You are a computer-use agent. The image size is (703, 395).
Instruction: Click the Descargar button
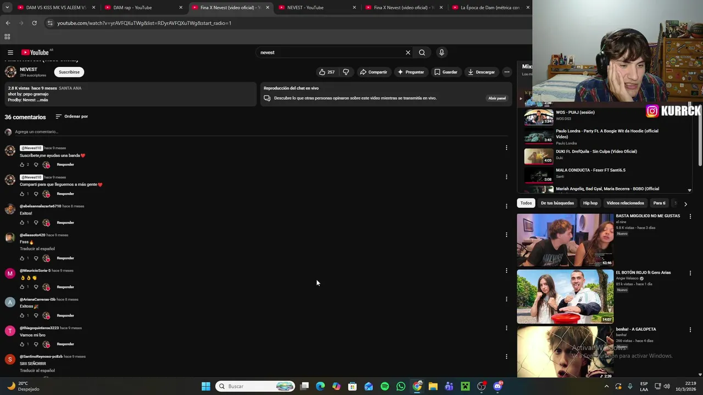coord(481,72)
